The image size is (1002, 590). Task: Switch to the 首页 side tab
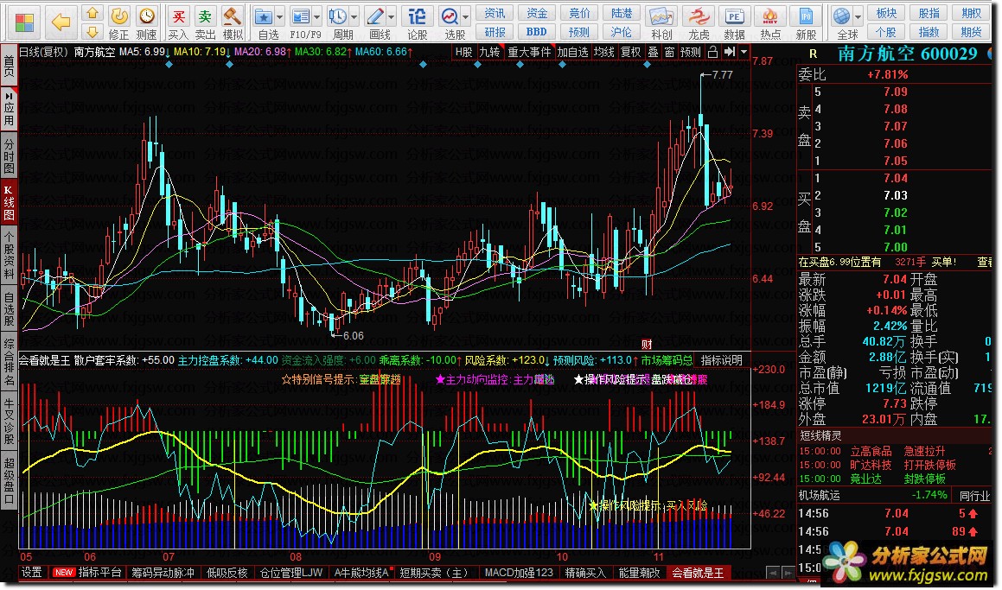coord(9,67)
